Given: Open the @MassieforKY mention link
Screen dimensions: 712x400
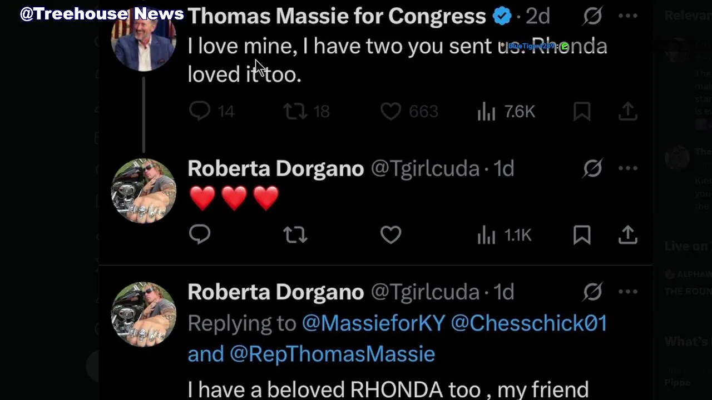Looking at the screenshot, I should coord(373,323).
